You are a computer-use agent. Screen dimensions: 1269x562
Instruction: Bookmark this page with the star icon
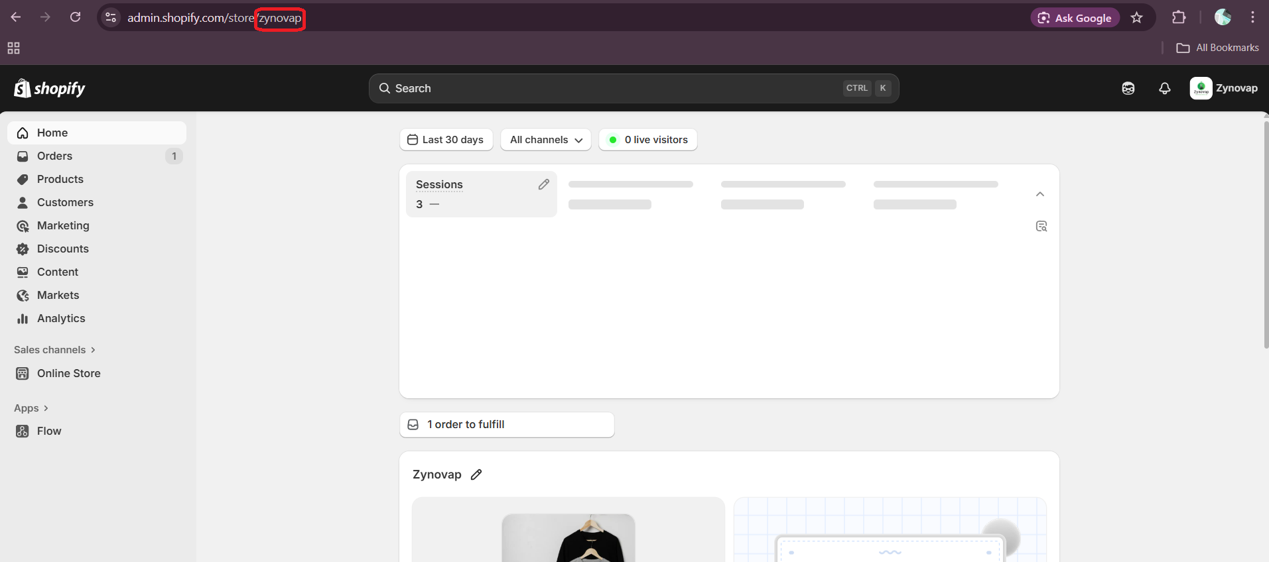tap(1137, 18)
